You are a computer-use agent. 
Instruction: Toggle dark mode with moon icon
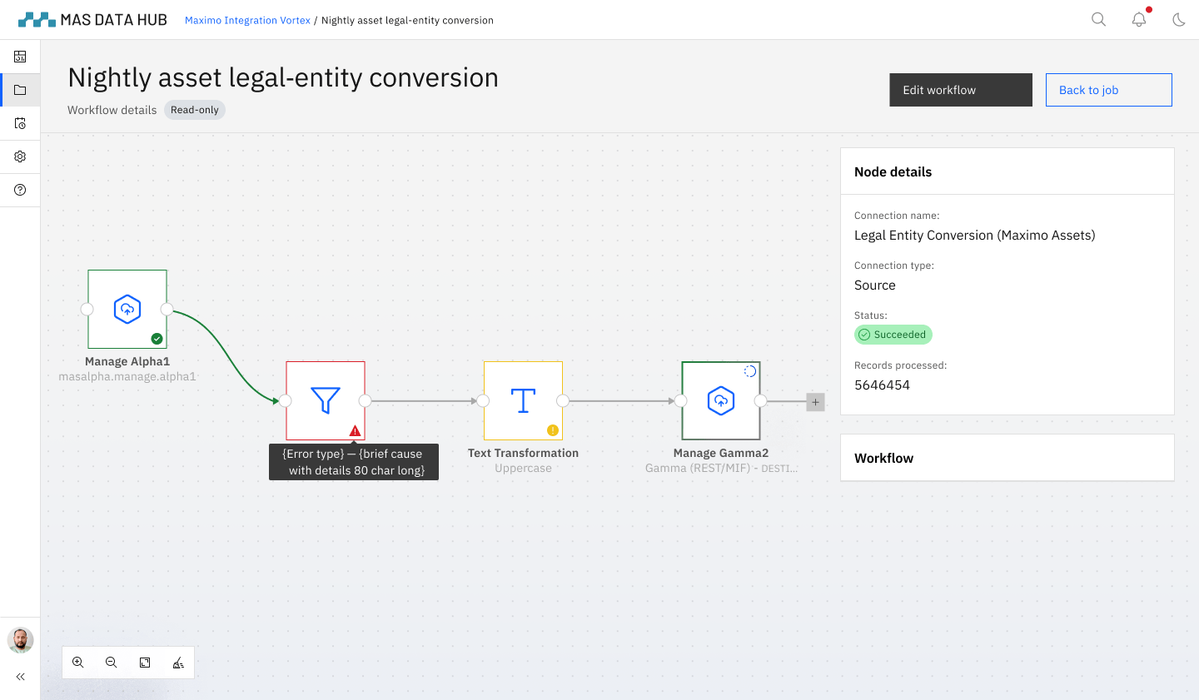tap(1178, 19)
